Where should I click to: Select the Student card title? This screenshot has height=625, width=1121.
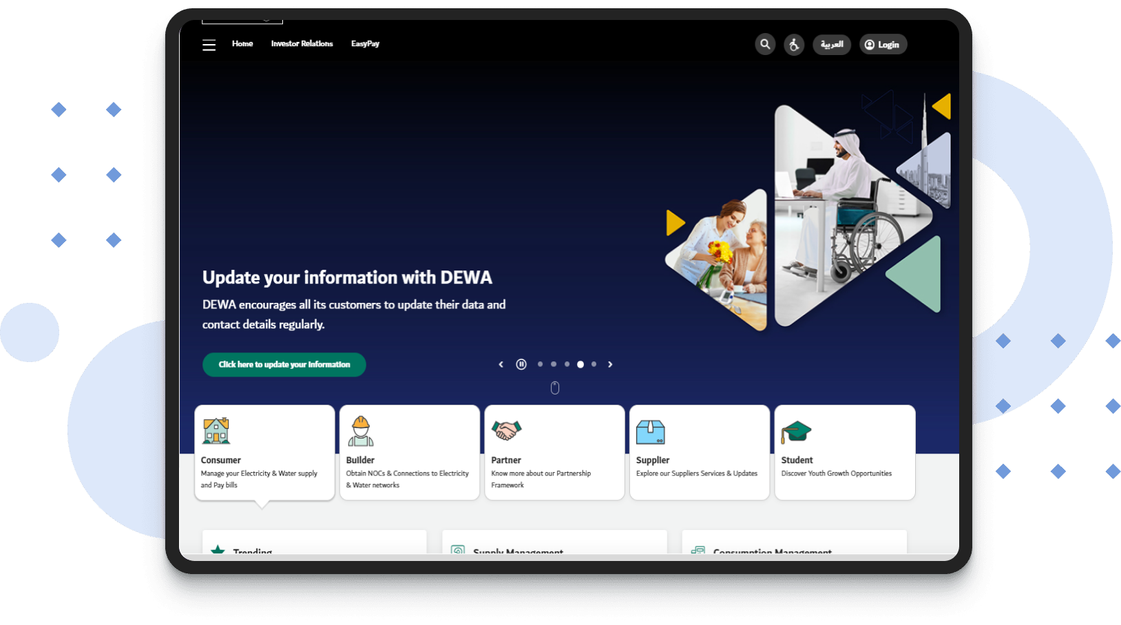(x=797, y=460)
